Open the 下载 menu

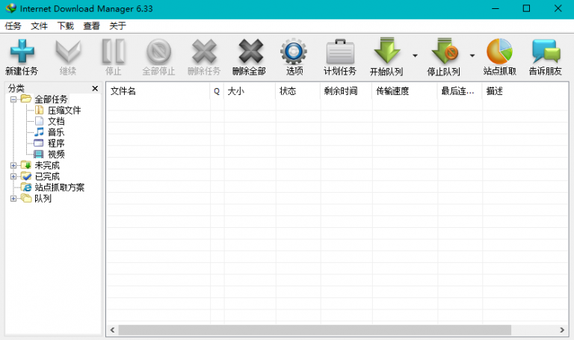tap(66, 26)
